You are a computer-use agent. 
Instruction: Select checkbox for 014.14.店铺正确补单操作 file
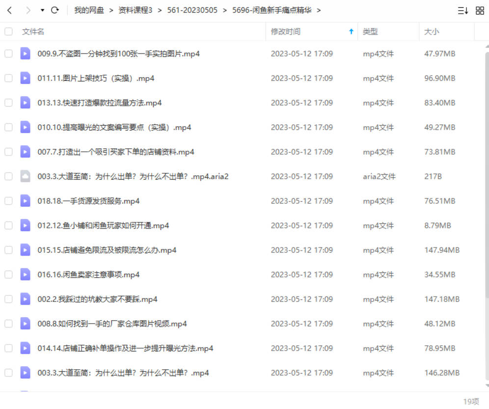tap(8, 348)
